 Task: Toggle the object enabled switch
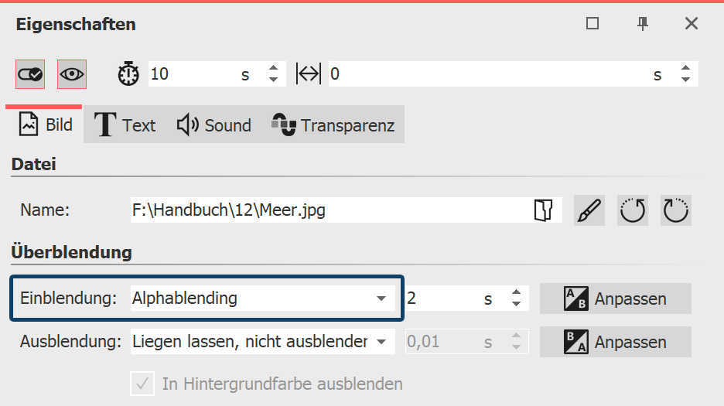point(30,74)
